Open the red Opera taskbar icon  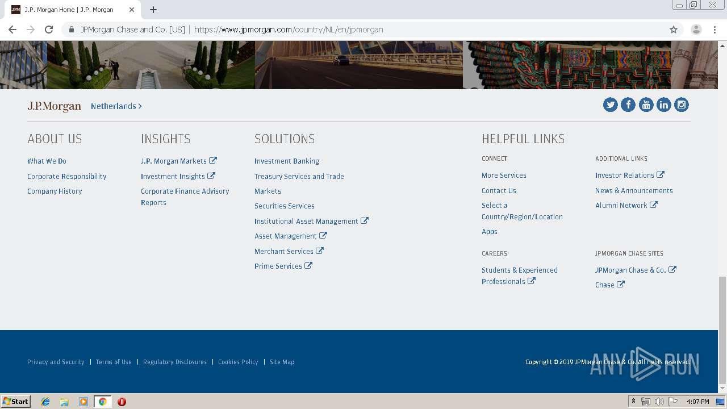coord(122,402)
